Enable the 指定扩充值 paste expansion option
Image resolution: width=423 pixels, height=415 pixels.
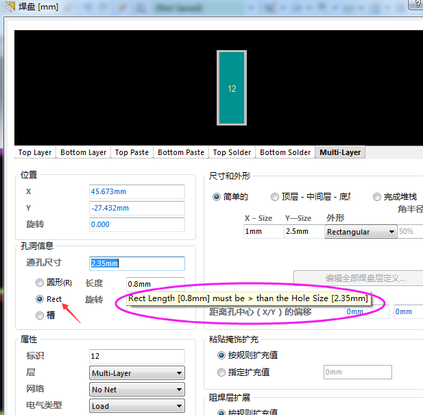pos(221,372)
